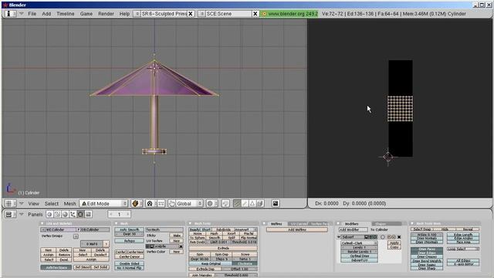Toggle Optimal Draw in Subsurf modifier
This screenshot has width=494, height=278.
pyautogui.click(x=359, y=256)
